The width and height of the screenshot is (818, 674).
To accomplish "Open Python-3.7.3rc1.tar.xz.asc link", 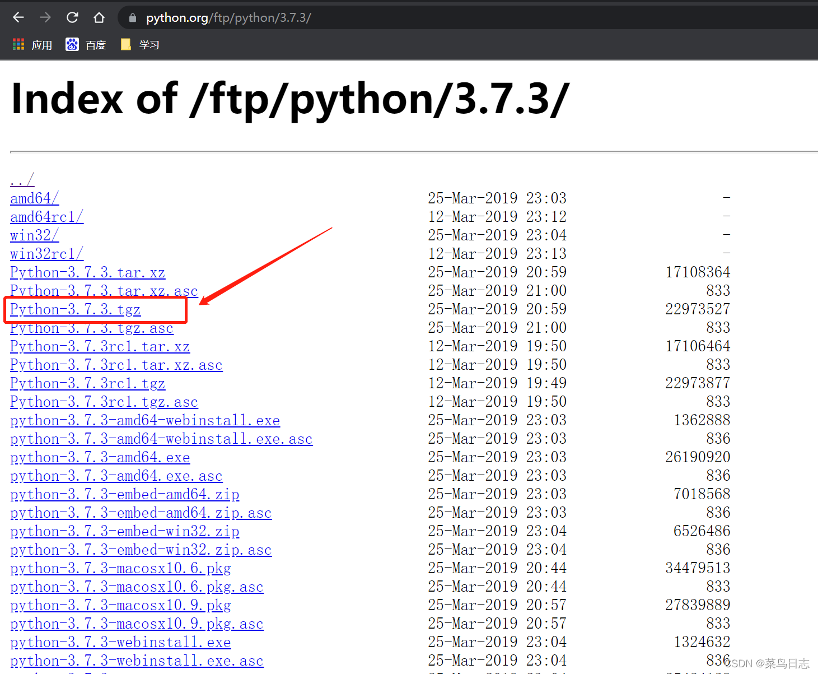I will click(x=116, y=365).
